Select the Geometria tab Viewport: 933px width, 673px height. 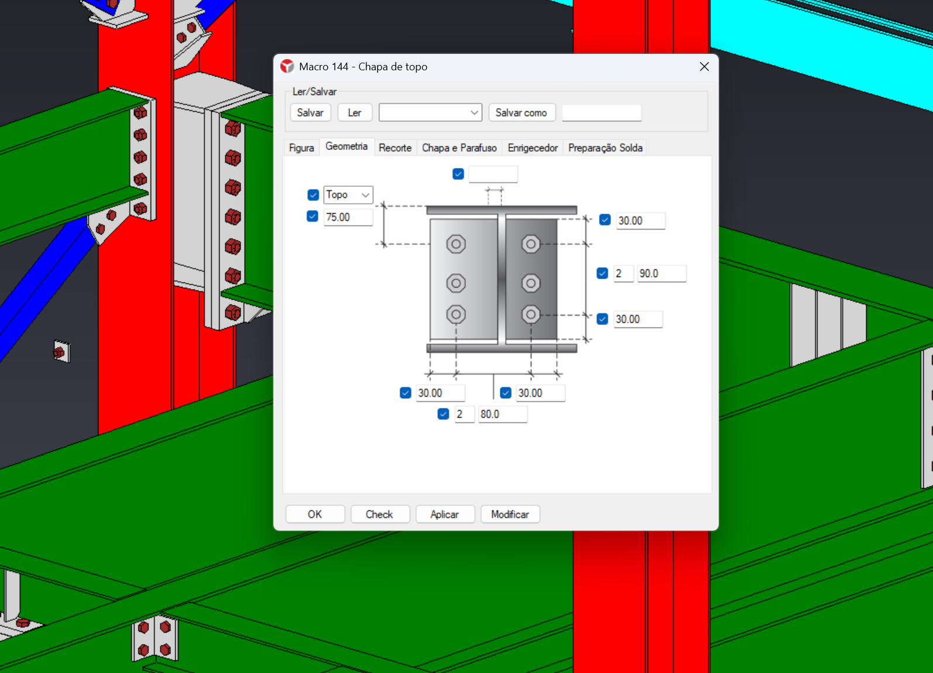click(x=347, y=146)
